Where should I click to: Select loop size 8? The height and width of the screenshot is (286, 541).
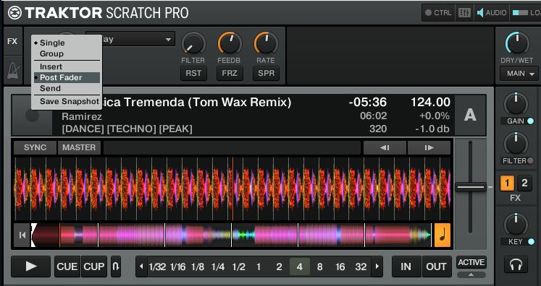click(x=320, y=266)
